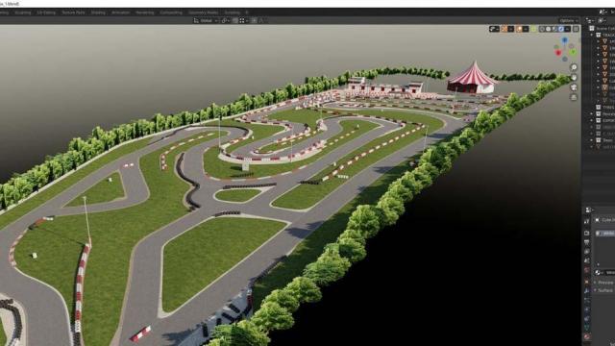
Task: Select rendered viewport shading
Action: click(561, 29)
